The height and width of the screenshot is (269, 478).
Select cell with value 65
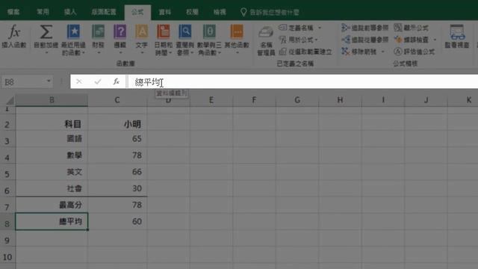117,139
